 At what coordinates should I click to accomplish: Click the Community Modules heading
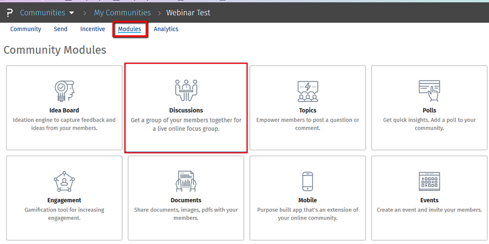(x=55, y=50)
